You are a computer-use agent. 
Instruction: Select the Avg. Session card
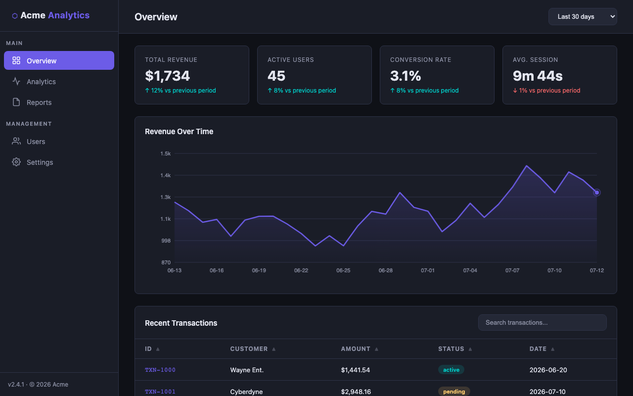(560, 75)
